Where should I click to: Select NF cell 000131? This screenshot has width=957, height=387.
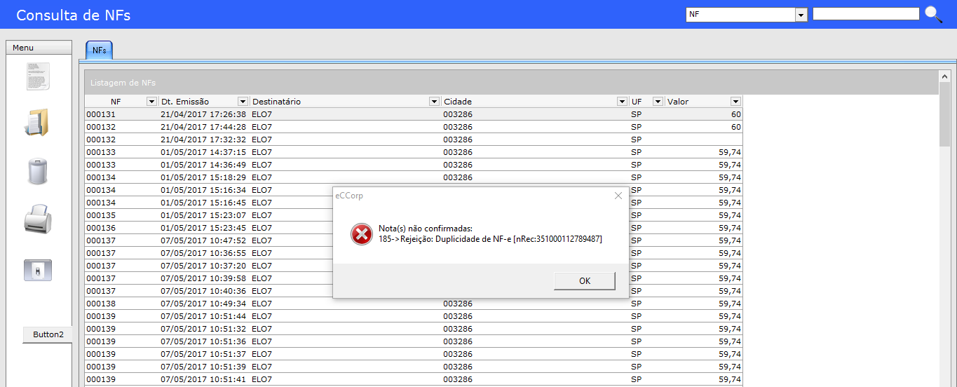point(122,114)
